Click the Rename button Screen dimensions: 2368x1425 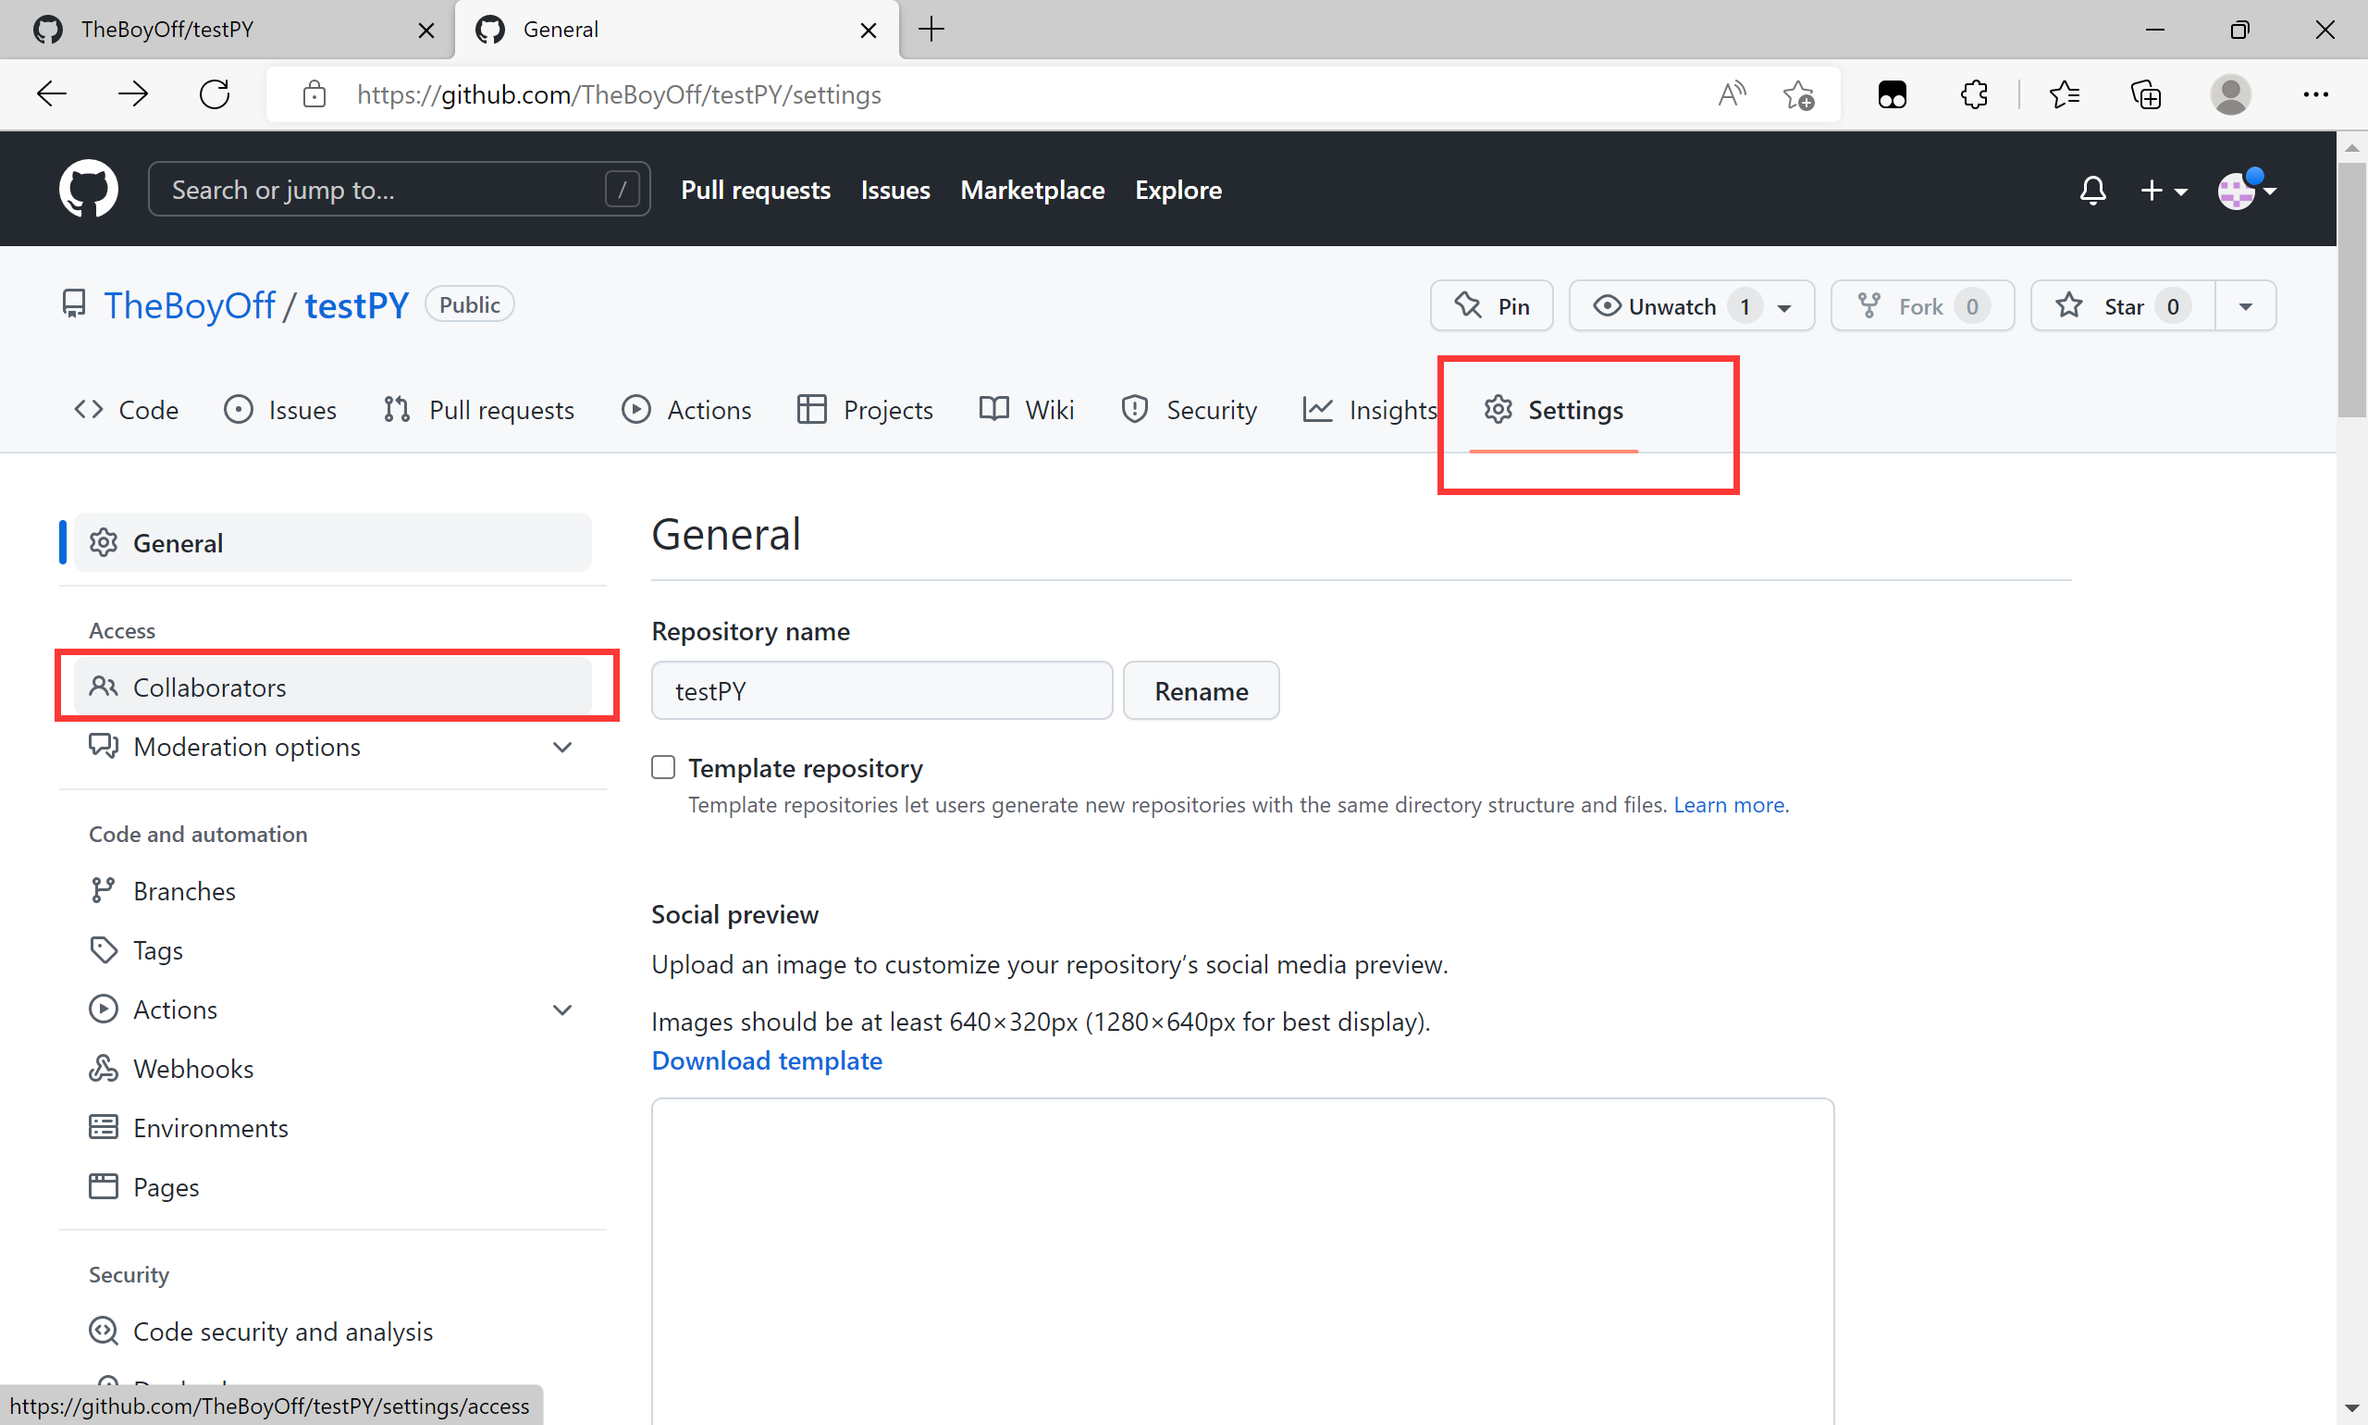[1201, 691]
